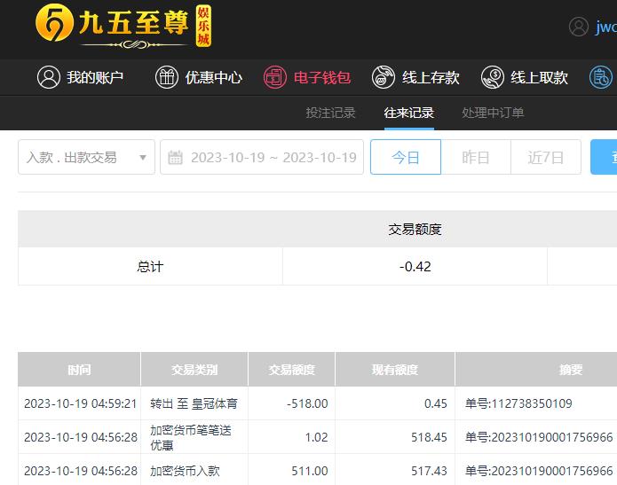Click 转出 至 皇冠体育 transaction type
This screenshot has height=485, width=617.
click(194, 403)
